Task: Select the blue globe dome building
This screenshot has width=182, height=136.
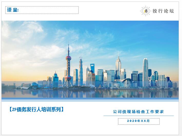Action: click(34, 85)
